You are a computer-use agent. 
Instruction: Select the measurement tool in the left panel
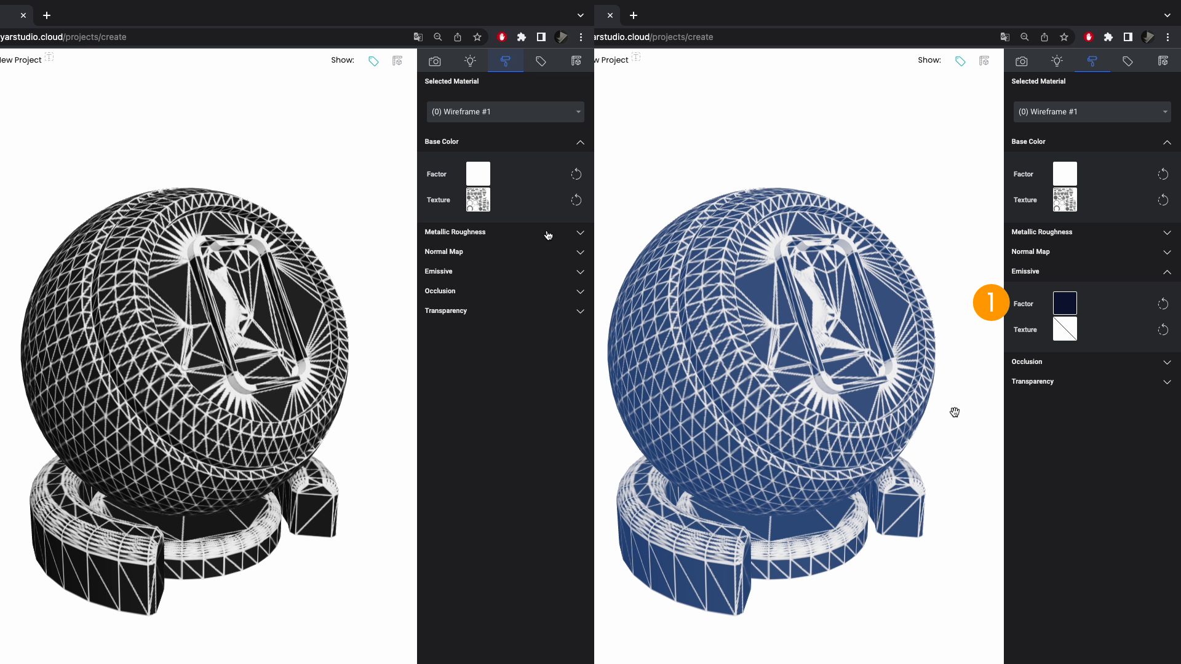[x=576, y=61]
